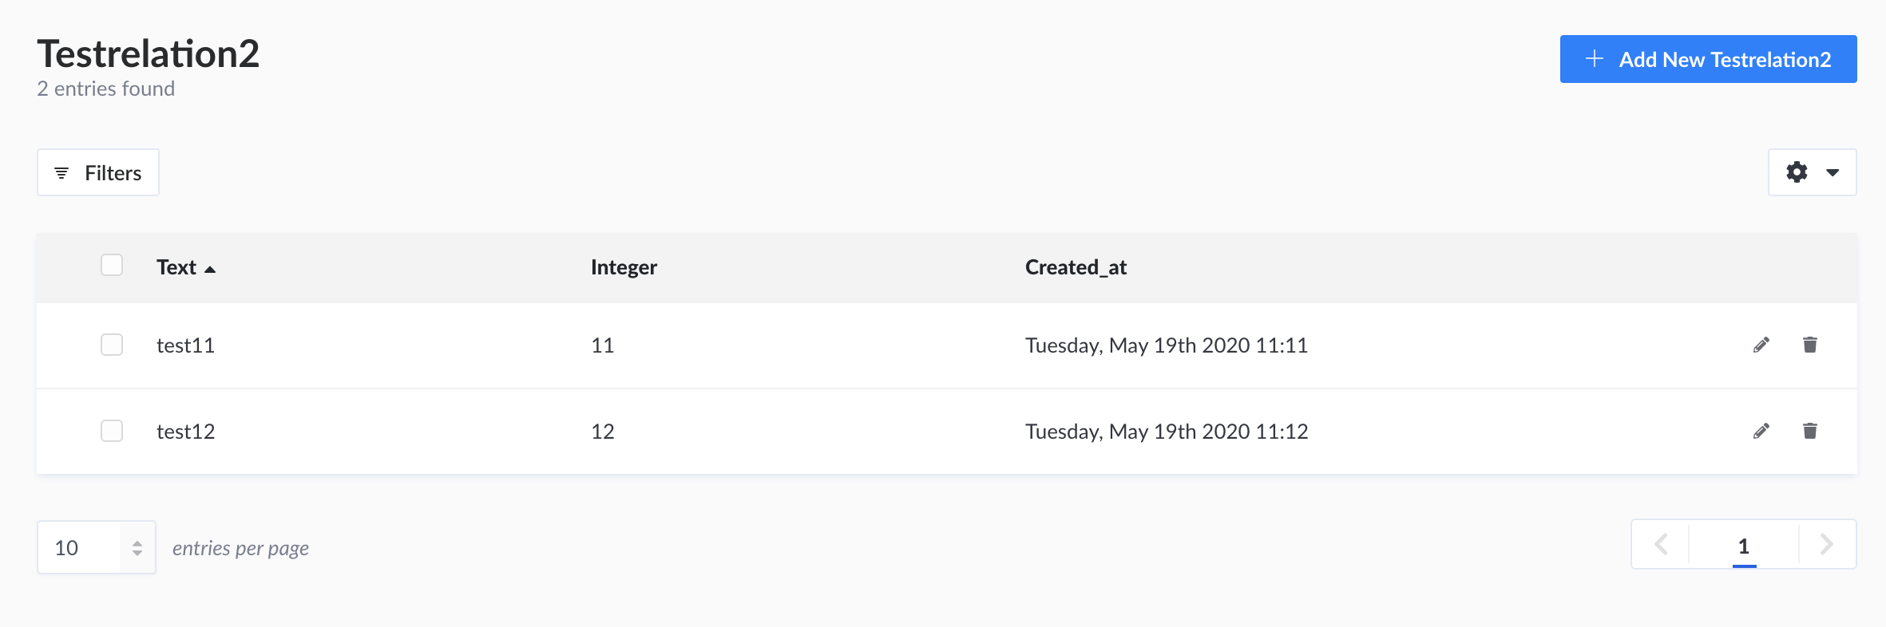Image resolution: width=1886 pixels, height=627 pixels.
Task: Open the Filters panel
Action: point(98,172)
